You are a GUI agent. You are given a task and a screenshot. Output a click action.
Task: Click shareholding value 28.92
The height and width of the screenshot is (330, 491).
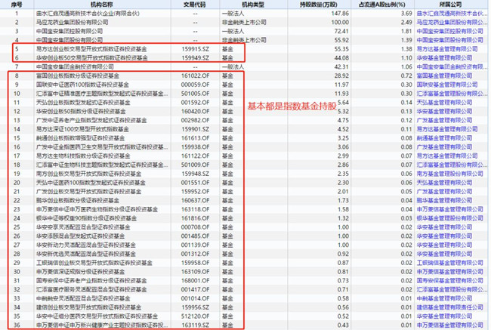[341, 76]
